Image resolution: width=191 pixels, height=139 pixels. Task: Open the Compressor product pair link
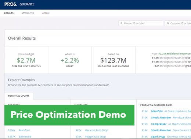click(x=159, y=124)
